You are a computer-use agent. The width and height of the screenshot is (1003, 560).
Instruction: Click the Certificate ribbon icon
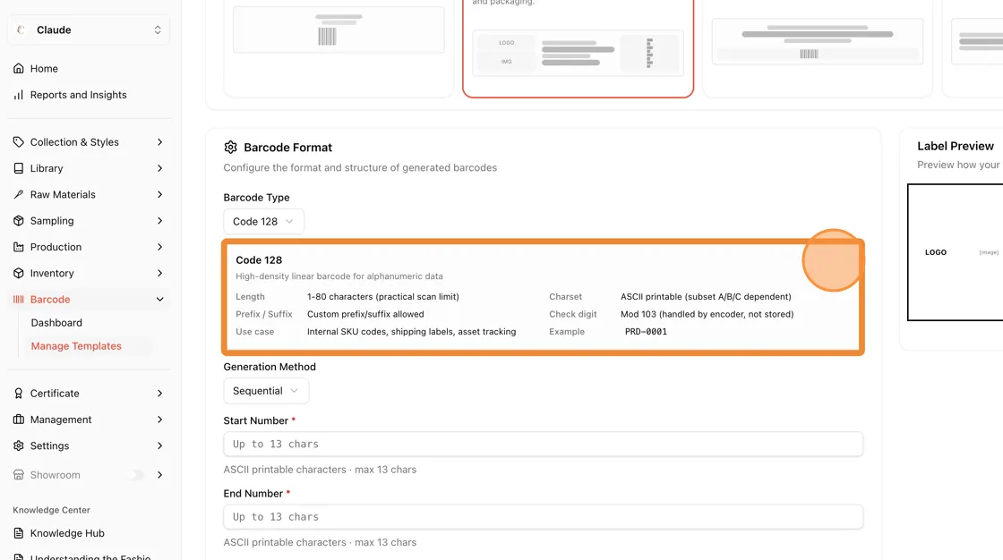pyautogui.click(x=19, y=393)
